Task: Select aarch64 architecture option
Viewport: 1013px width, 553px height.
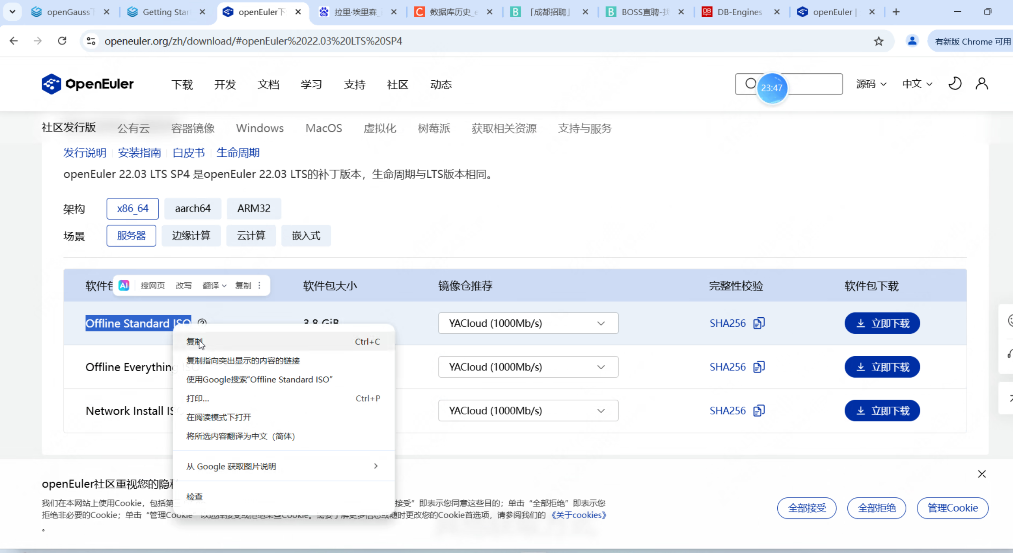Action: tap(193, 209)
